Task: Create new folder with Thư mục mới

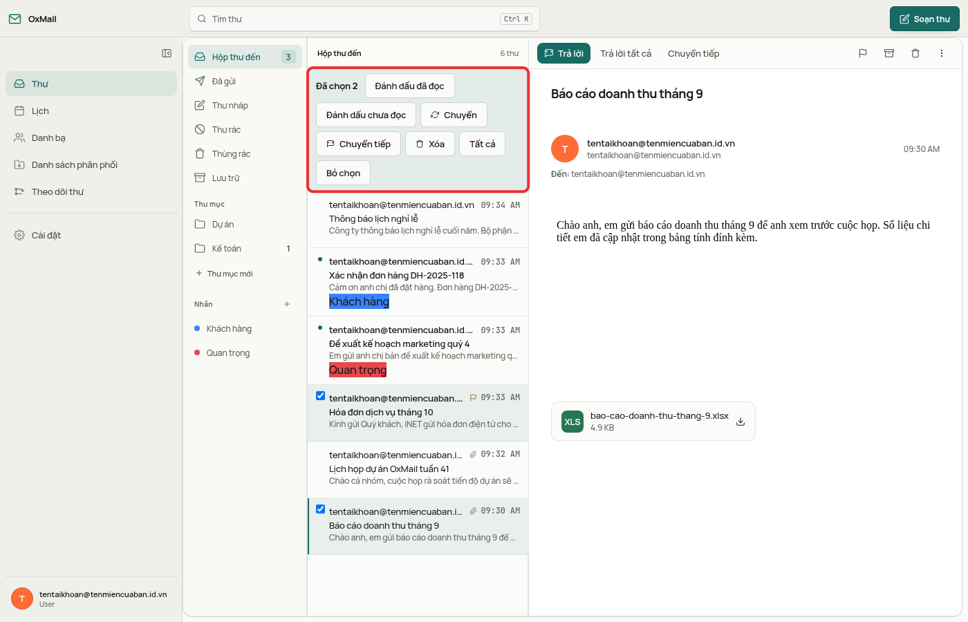Action: coord(224,274)
